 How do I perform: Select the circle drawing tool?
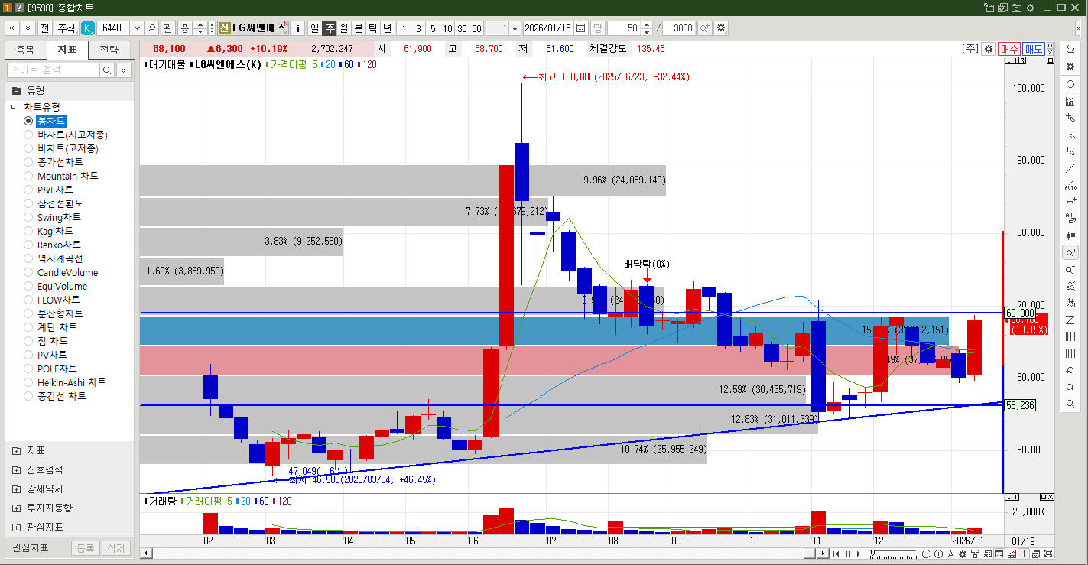pyautogui.click(x=1070, y=84)
